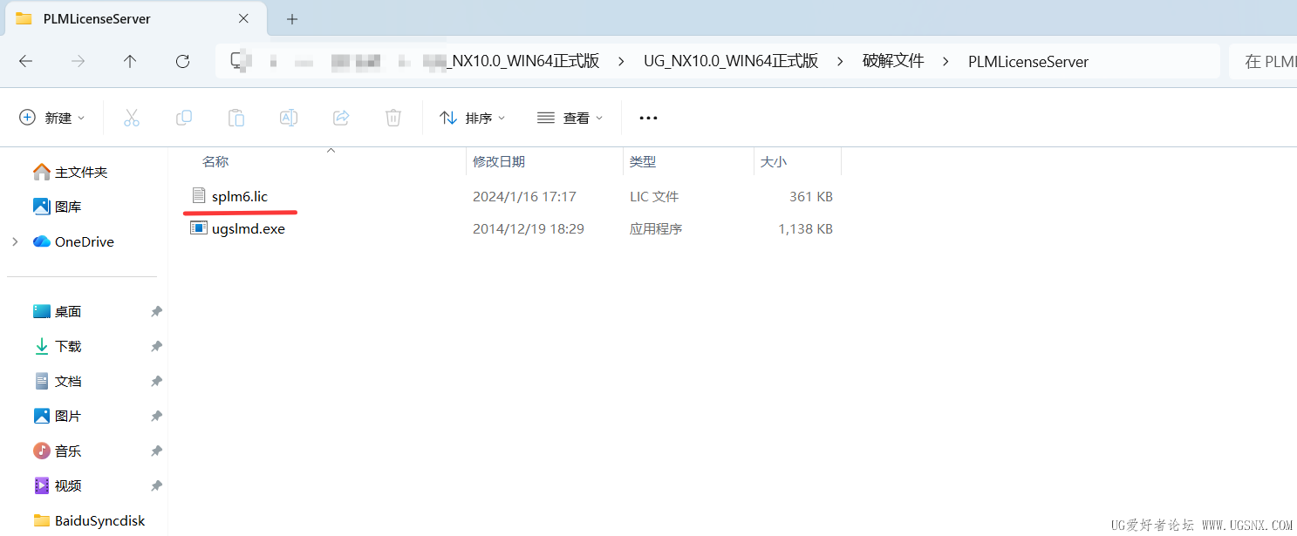Image resolution: width=1297 pixels, height=536 pixels.
Task: Unpin 桌面 using its pin icon
Action: click(x=156, y=311)
